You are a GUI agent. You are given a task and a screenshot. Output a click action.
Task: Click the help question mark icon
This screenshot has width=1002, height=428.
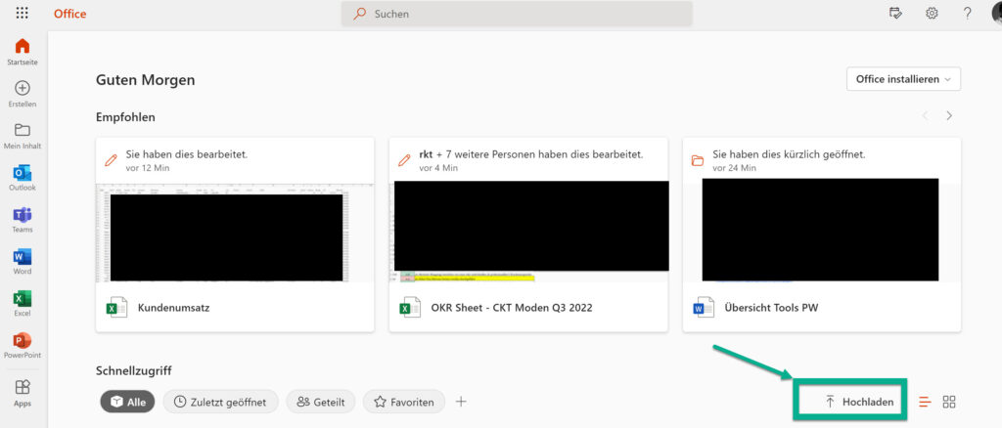click(967, 14)
